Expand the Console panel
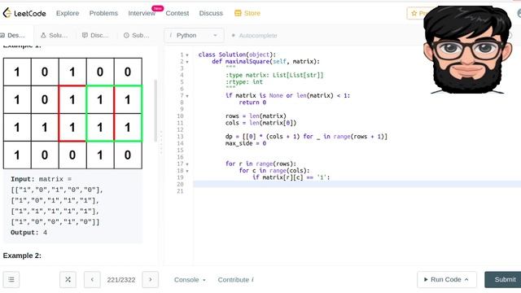Viewport: 521px width, 293px height. click(x=190, y=280)
